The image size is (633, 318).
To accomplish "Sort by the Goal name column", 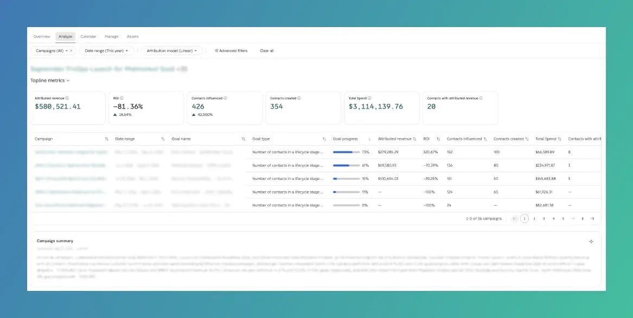I will click(244, 139).
